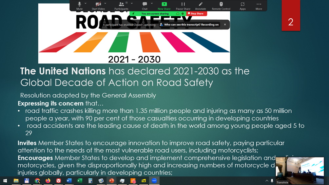
Task: Click the cloud icon in the sharing bar
Action: click(x=178, y=14)
